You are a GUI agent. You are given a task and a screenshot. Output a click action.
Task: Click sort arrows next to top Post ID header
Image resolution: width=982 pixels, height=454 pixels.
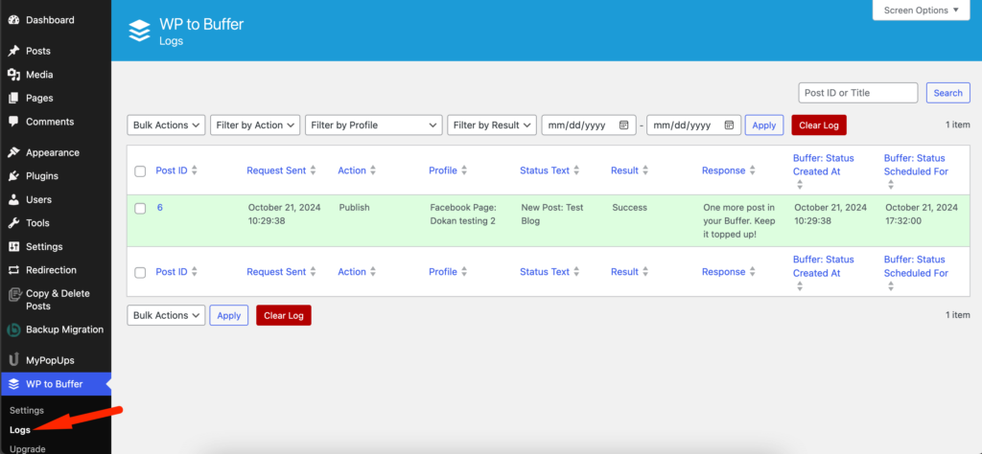194,170
